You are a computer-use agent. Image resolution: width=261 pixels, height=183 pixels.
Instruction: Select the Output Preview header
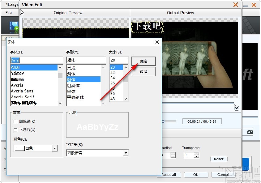pos(180,13)
